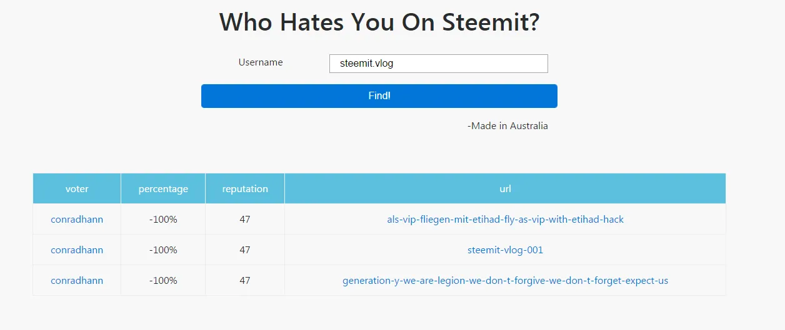Click the Find! button
785x330 pixels.
click(379, 96)
